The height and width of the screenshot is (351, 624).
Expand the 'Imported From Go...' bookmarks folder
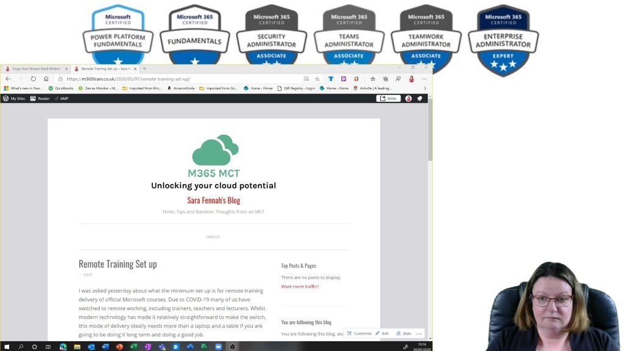219,88
